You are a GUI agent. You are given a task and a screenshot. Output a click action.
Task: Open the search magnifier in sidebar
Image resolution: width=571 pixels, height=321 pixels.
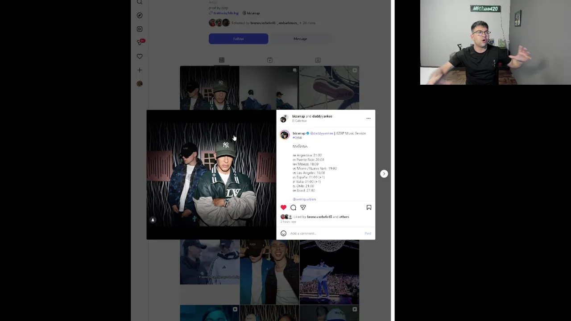140,2
